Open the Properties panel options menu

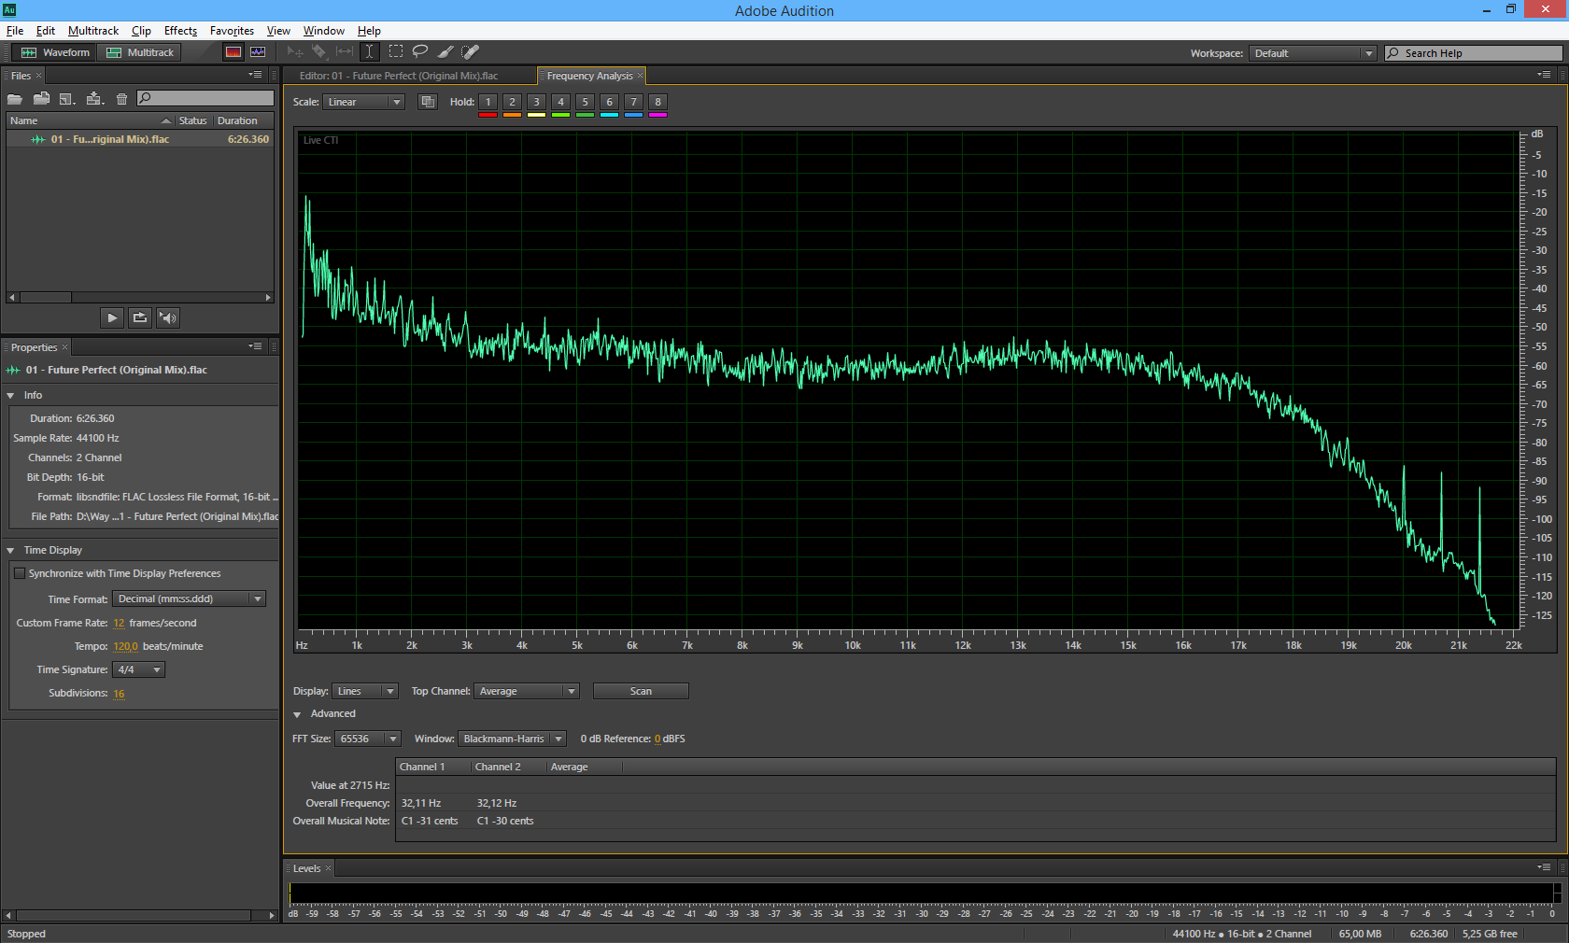tap(255, 346)
